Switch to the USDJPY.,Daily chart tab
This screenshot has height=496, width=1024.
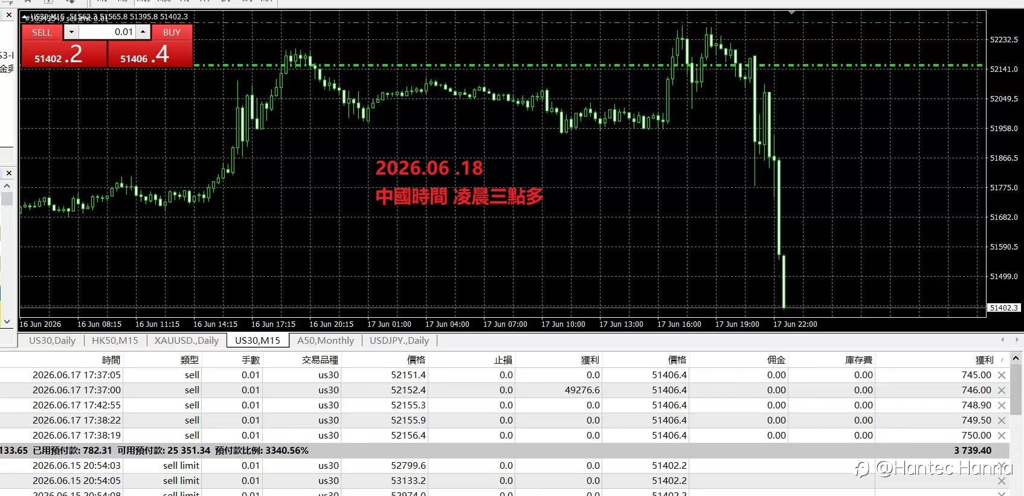point(399,341)
